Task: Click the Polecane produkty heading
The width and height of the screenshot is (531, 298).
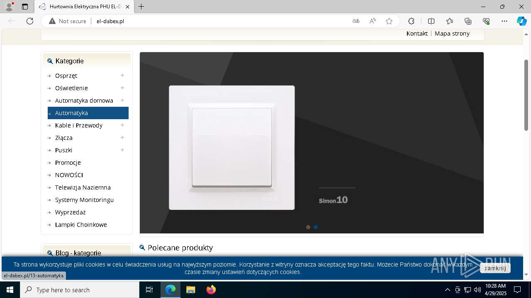Action: (180, 248)
